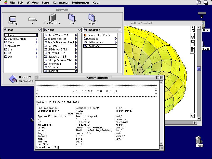Click the Help balloon menu icon

click(198, 3)
